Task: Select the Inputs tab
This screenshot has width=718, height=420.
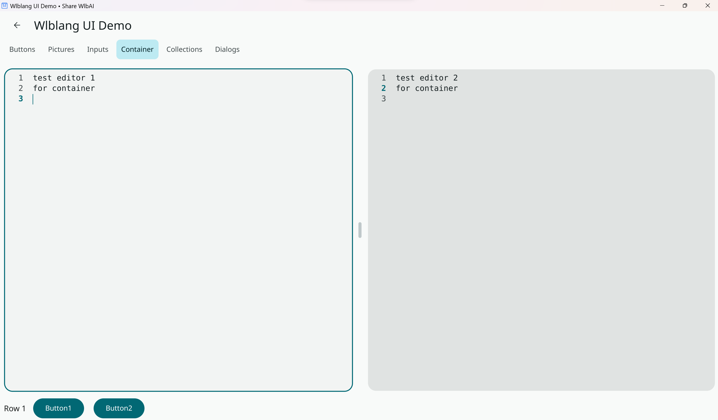Action: tap(98, 49)
